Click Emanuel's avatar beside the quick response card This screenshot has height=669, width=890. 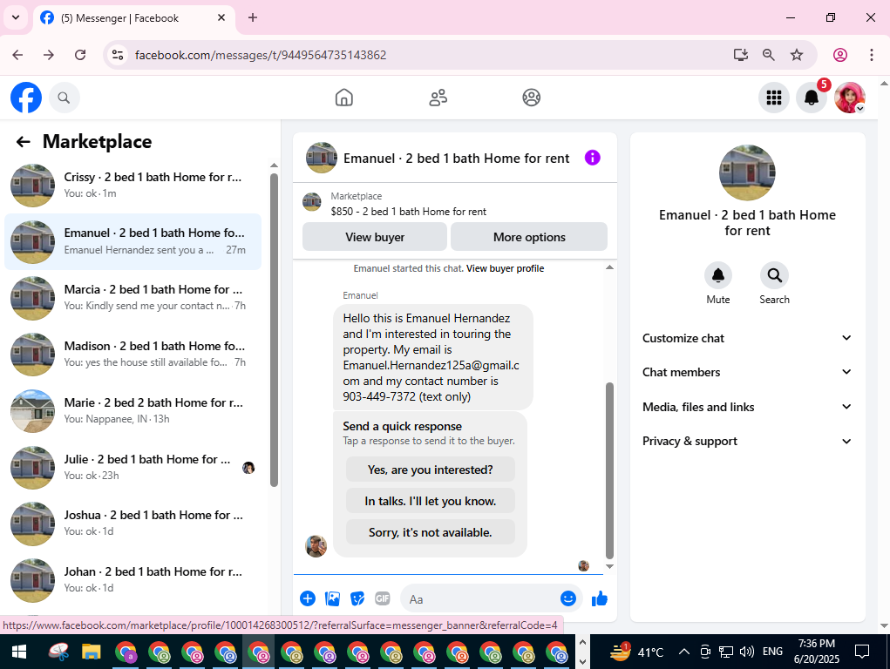(x=316, y=546)
